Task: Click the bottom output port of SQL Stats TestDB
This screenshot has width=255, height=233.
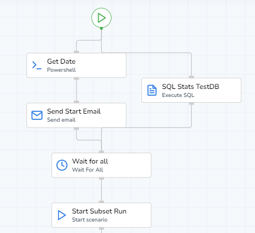Action: [191, 103]
